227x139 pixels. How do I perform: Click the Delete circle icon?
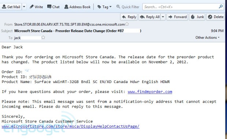point(210,17)
